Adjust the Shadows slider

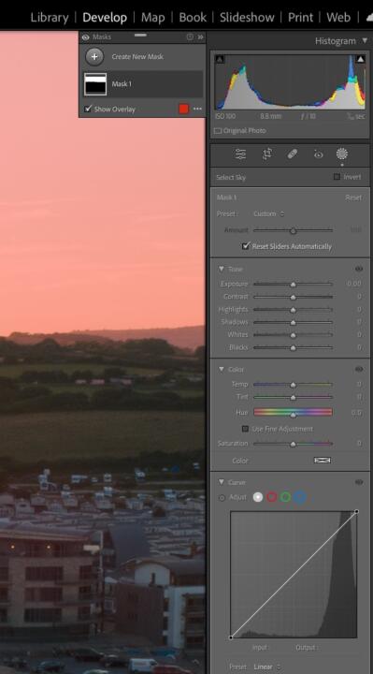pos(294,322)
